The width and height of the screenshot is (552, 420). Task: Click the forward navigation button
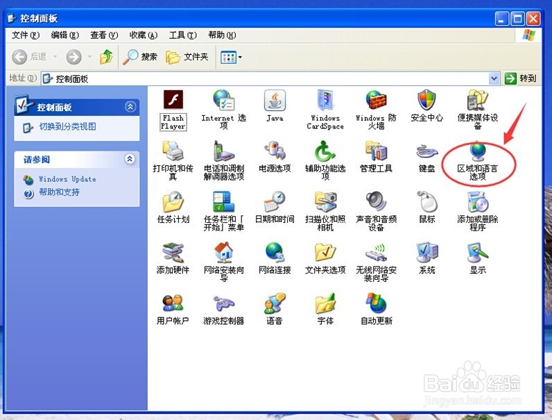[x=74, y=57]
